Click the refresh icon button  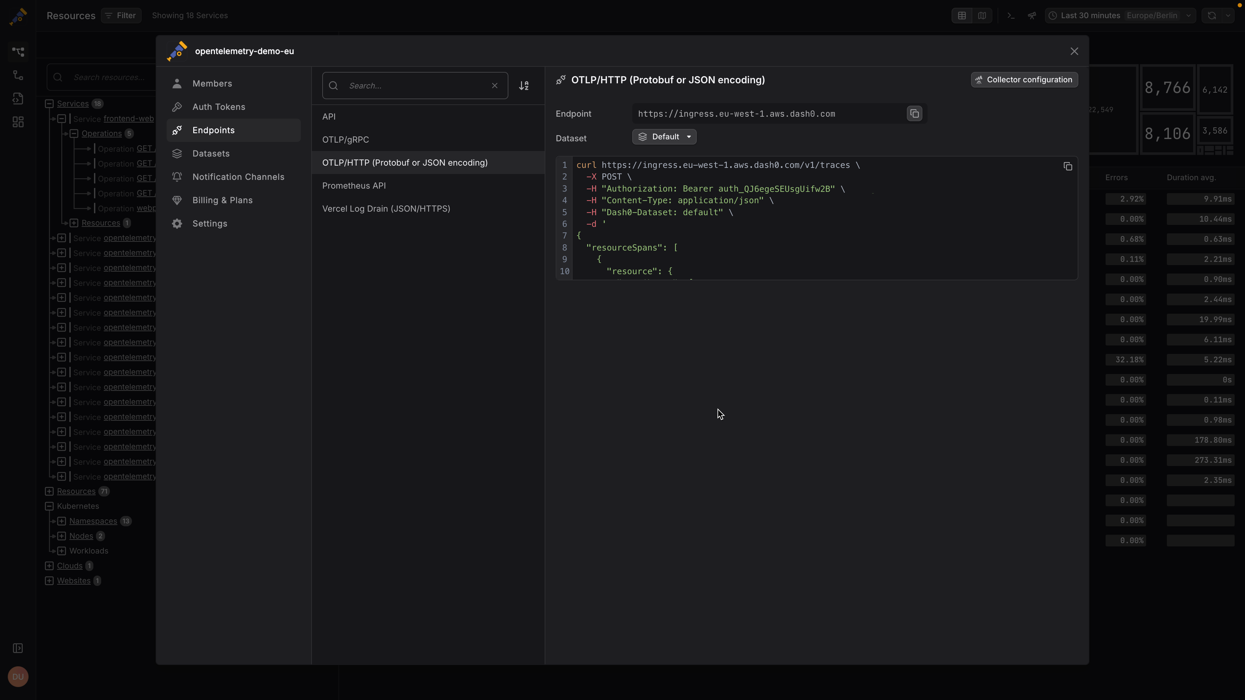coord(1212,16)
